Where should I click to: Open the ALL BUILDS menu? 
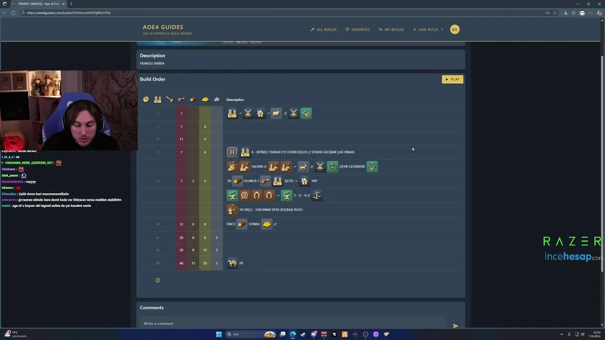pyautogui.click(x=324, y=29)
